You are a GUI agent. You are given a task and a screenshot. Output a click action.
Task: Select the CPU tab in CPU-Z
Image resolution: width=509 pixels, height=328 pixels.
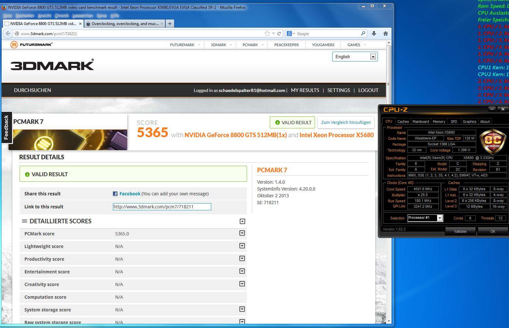tap(389, 121)
